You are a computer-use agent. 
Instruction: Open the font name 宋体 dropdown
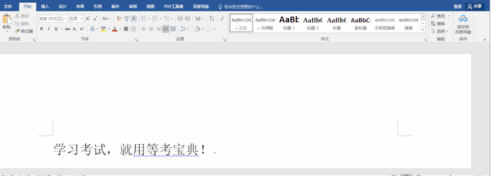click(x=66, y=19)
